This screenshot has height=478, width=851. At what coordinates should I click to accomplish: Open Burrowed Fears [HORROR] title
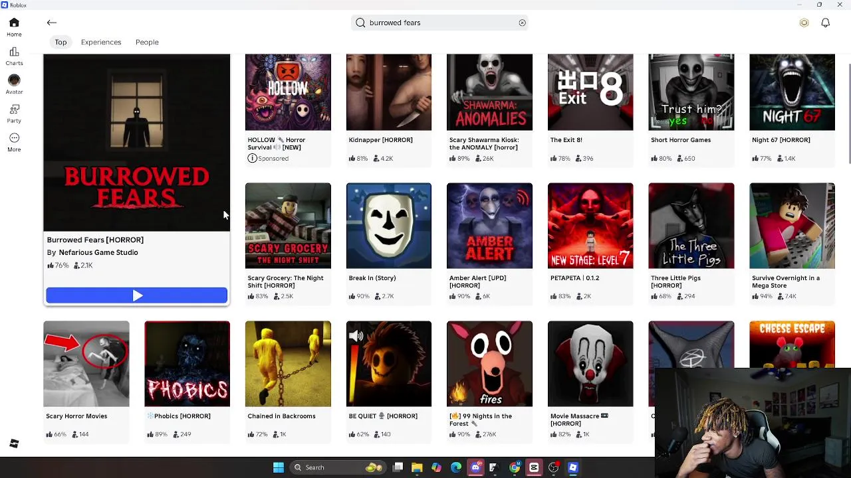tap(95, 240)
